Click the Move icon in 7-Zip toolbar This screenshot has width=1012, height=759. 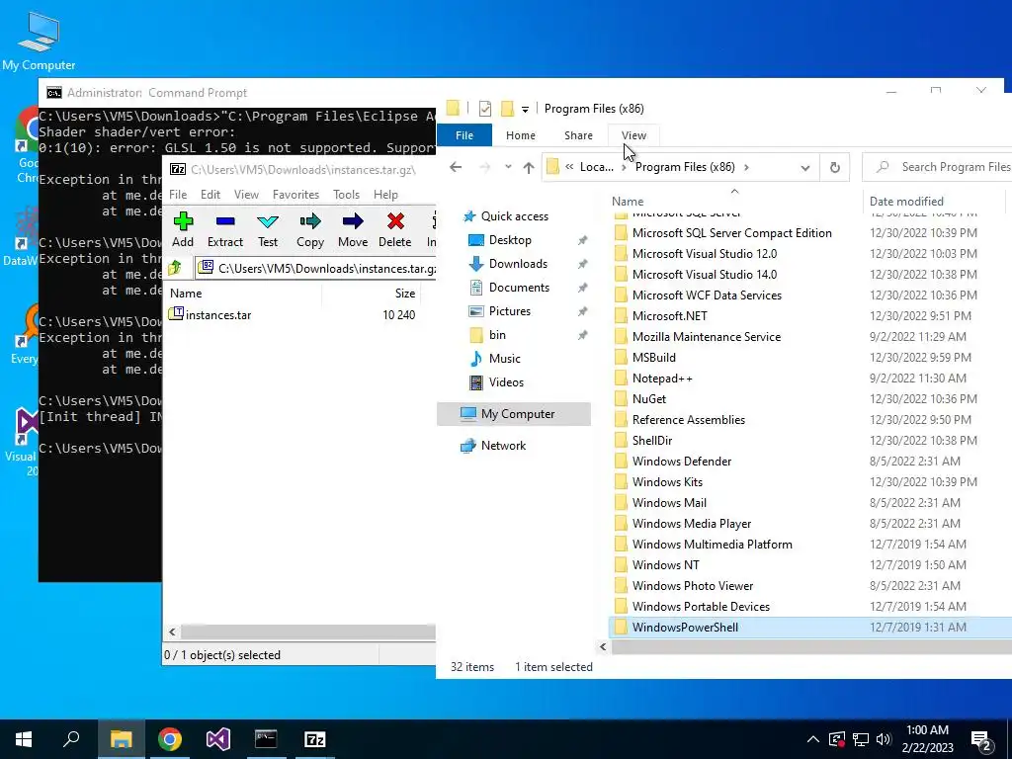(353, 229)
